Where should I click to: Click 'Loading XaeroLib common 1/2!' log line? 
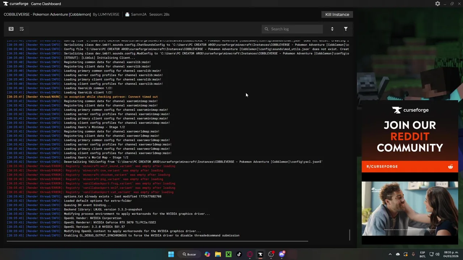pos(60,88)
